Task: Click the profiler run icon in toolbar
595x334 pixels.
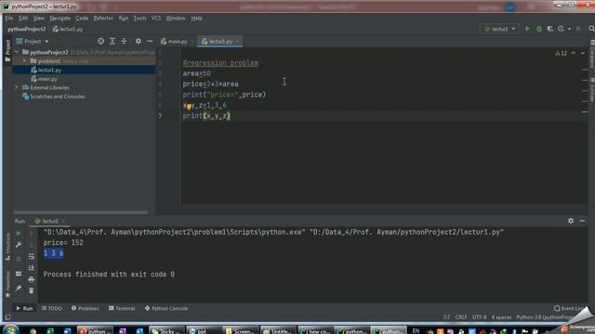Action: click(561, 29)
